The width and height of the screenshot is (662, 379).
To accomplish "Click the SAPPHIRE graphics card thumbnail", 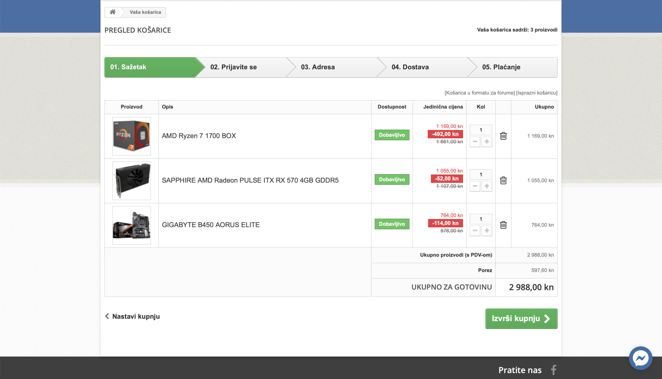I will 132,181.
